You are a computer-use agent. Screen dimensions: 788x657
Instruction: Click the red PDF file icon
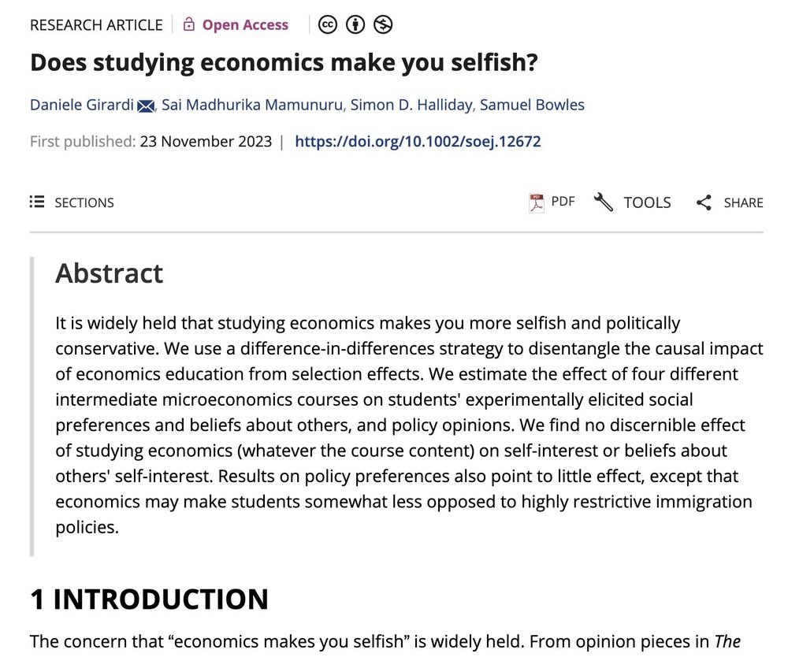537,202
